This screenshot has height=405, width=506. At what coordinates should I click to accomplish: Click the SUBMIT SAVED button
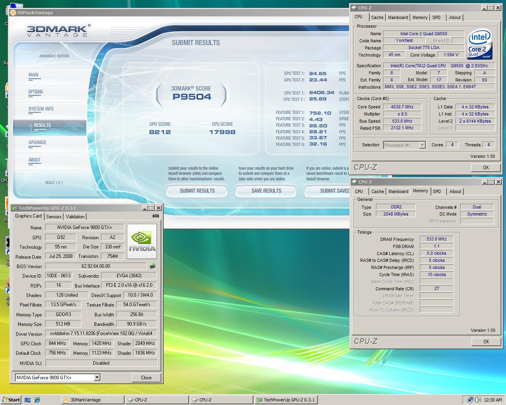tap(327, 191)
